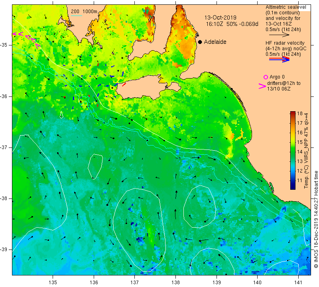Click the 139 longitude axis label
319x287 pixels.
click(x=217, y=283)
